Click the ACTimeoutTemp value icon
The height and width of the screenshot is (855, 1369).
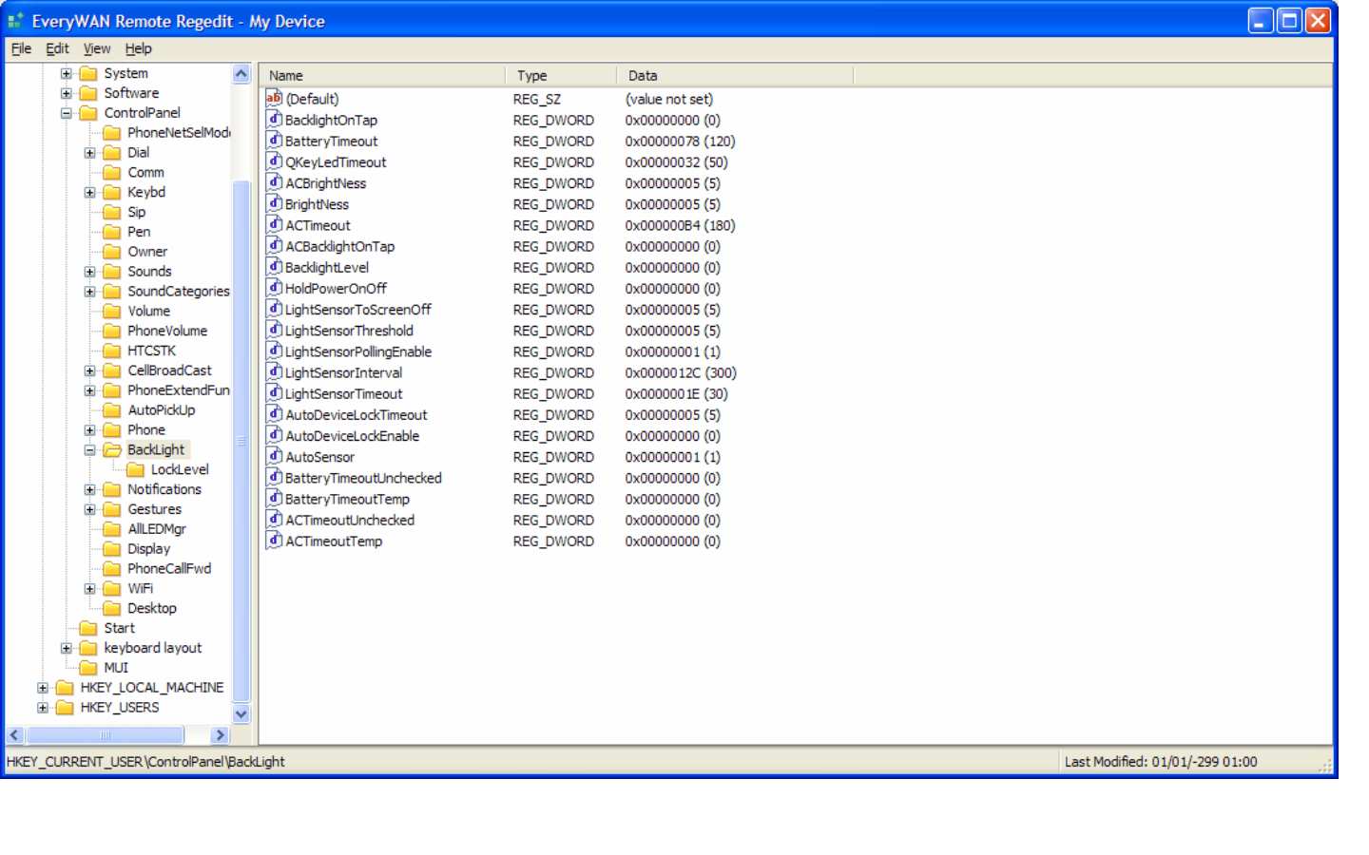[x=274, y=541]
